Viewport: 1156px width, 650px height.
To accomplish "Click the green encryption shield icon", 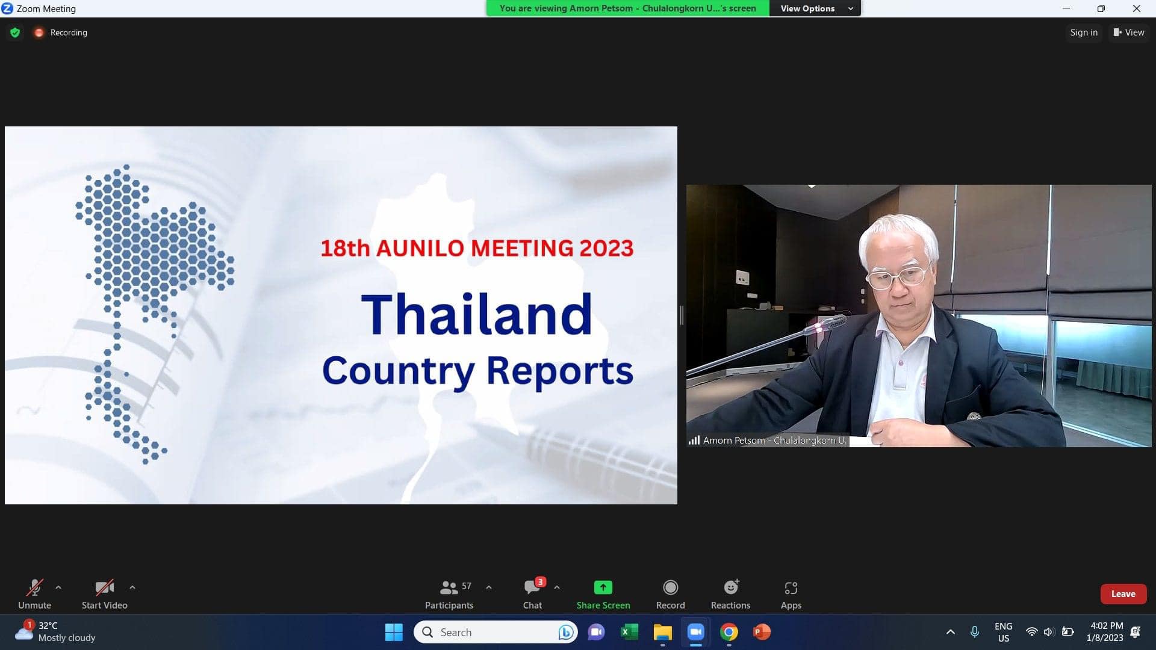I will (x=15, y=32).
